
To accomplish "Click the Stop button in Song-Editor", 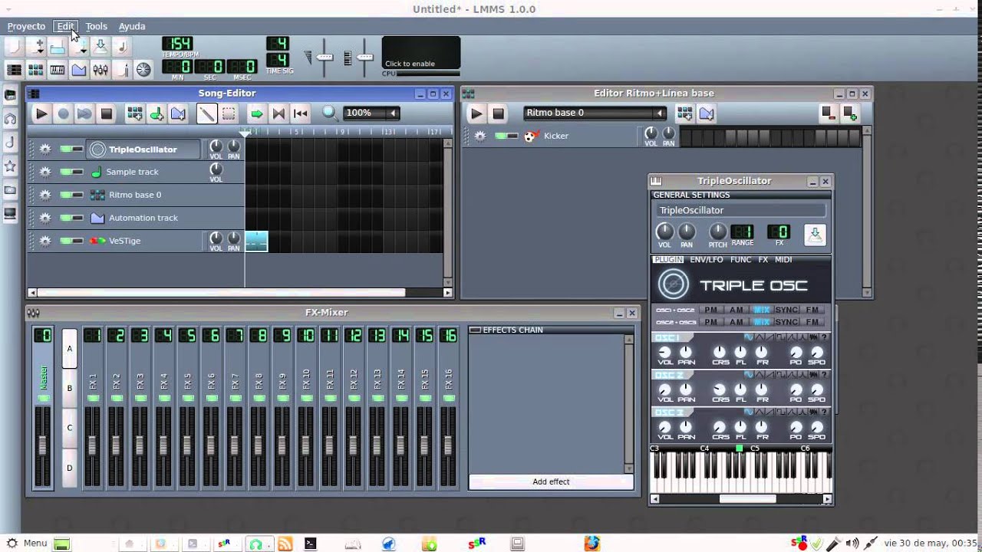I will [107, 114].
